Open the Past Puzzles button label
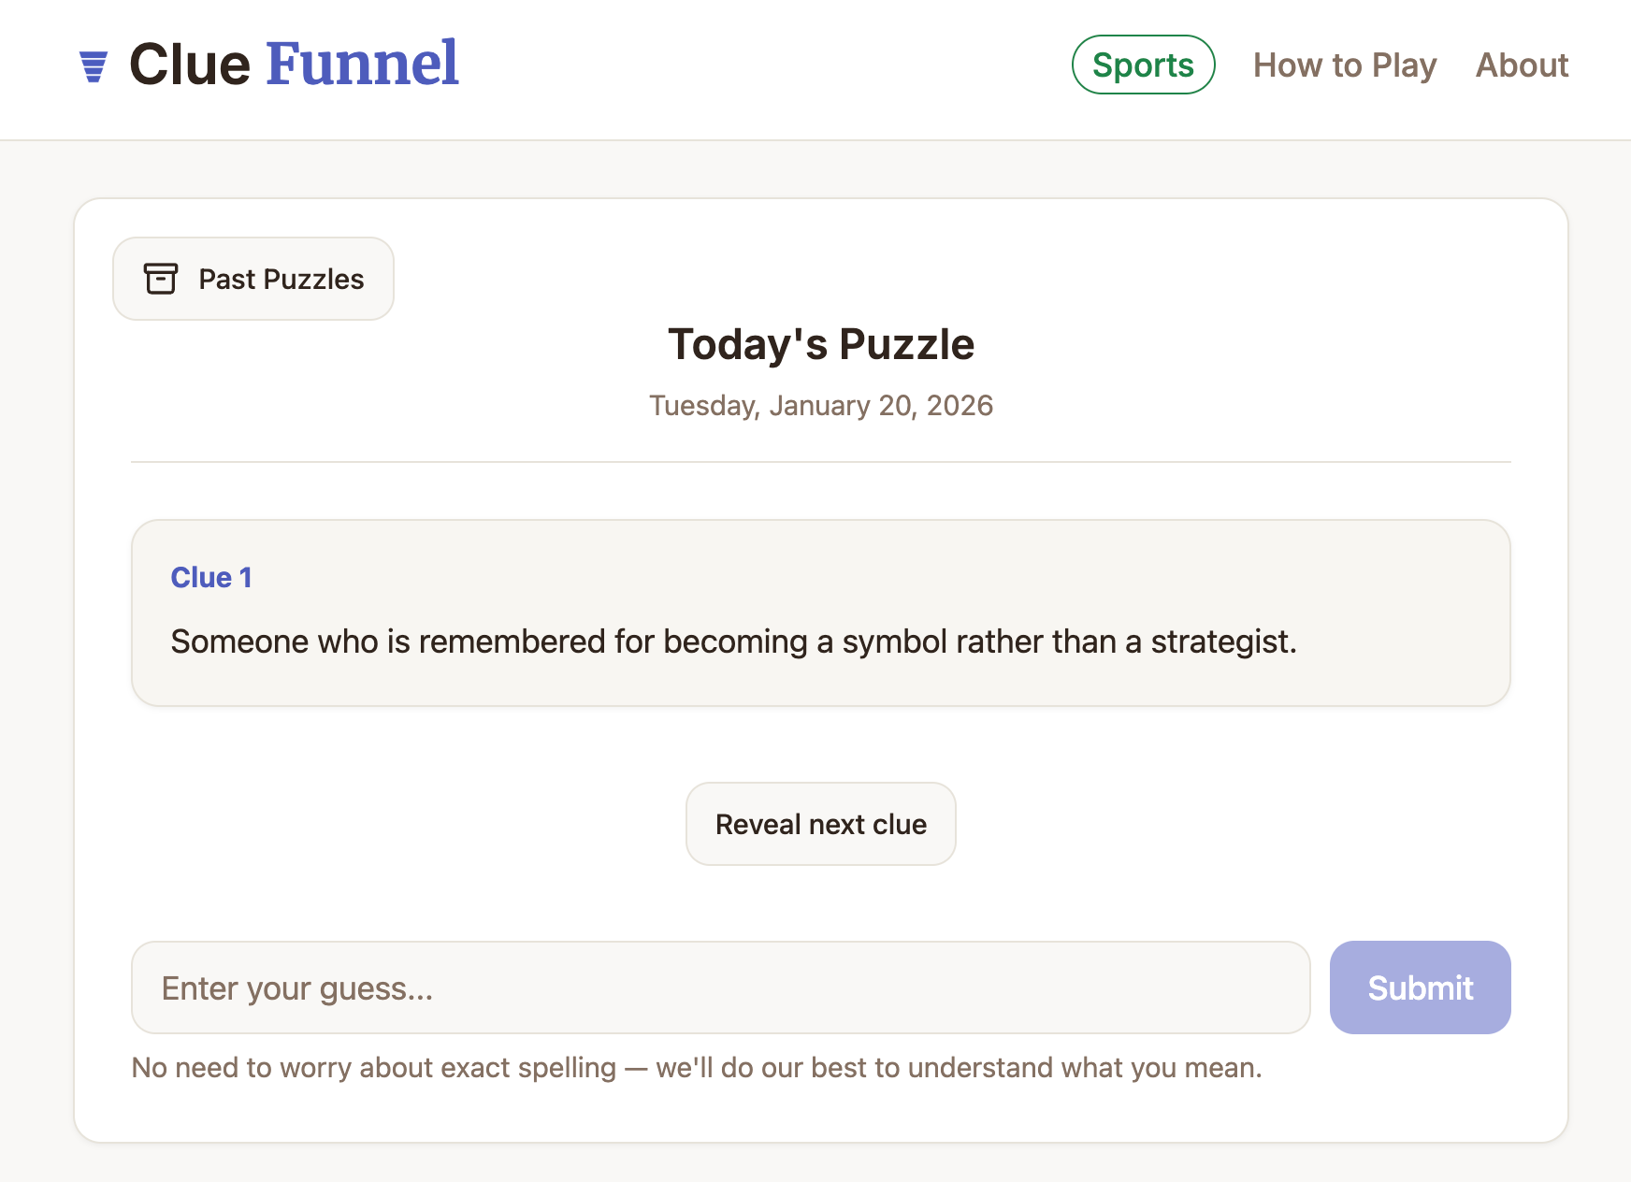 [281, 279]
